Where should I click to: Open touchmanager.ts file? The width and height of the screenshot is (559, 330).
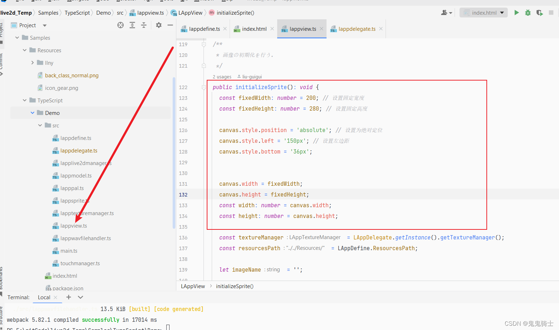[x=80, y=263]
